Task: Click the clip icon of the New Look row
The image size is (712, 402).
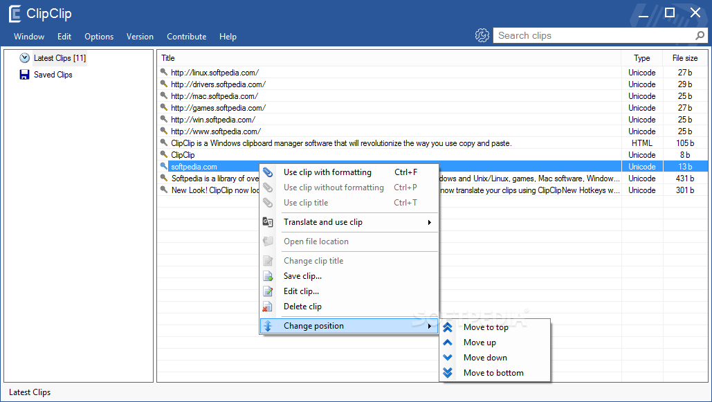Action: tap(164, 190)
